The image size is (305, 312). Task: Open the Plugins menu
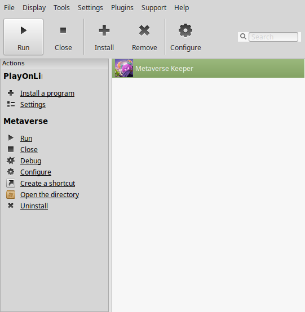pyautogui.click(x=122, y=7)
